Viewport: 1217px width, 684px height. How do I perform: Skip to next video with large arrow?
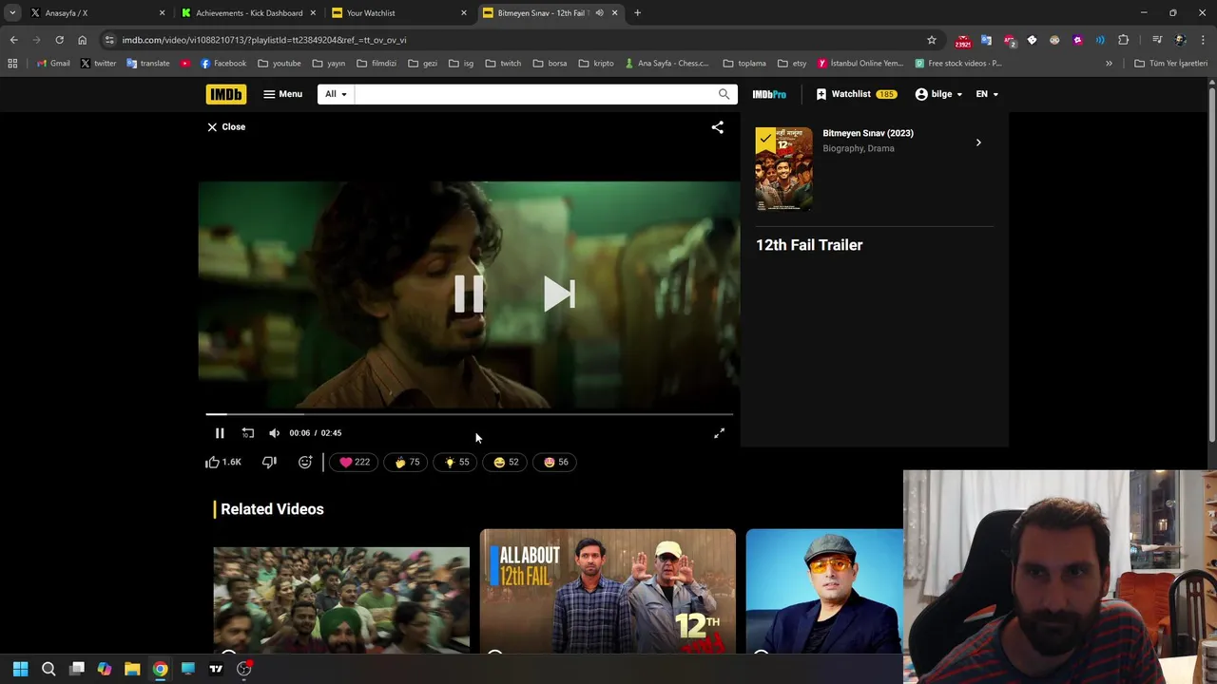pos(559,294)
